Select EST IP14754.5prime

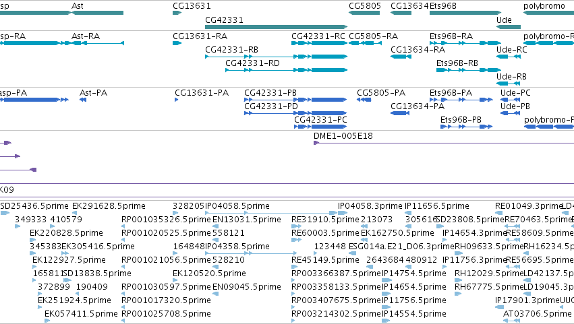pyautogui.click(x=414, y=273)
